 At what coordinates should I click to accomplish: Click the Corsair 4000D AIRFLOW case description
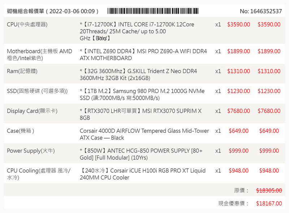pyautogui.click(x=144, y=134)
